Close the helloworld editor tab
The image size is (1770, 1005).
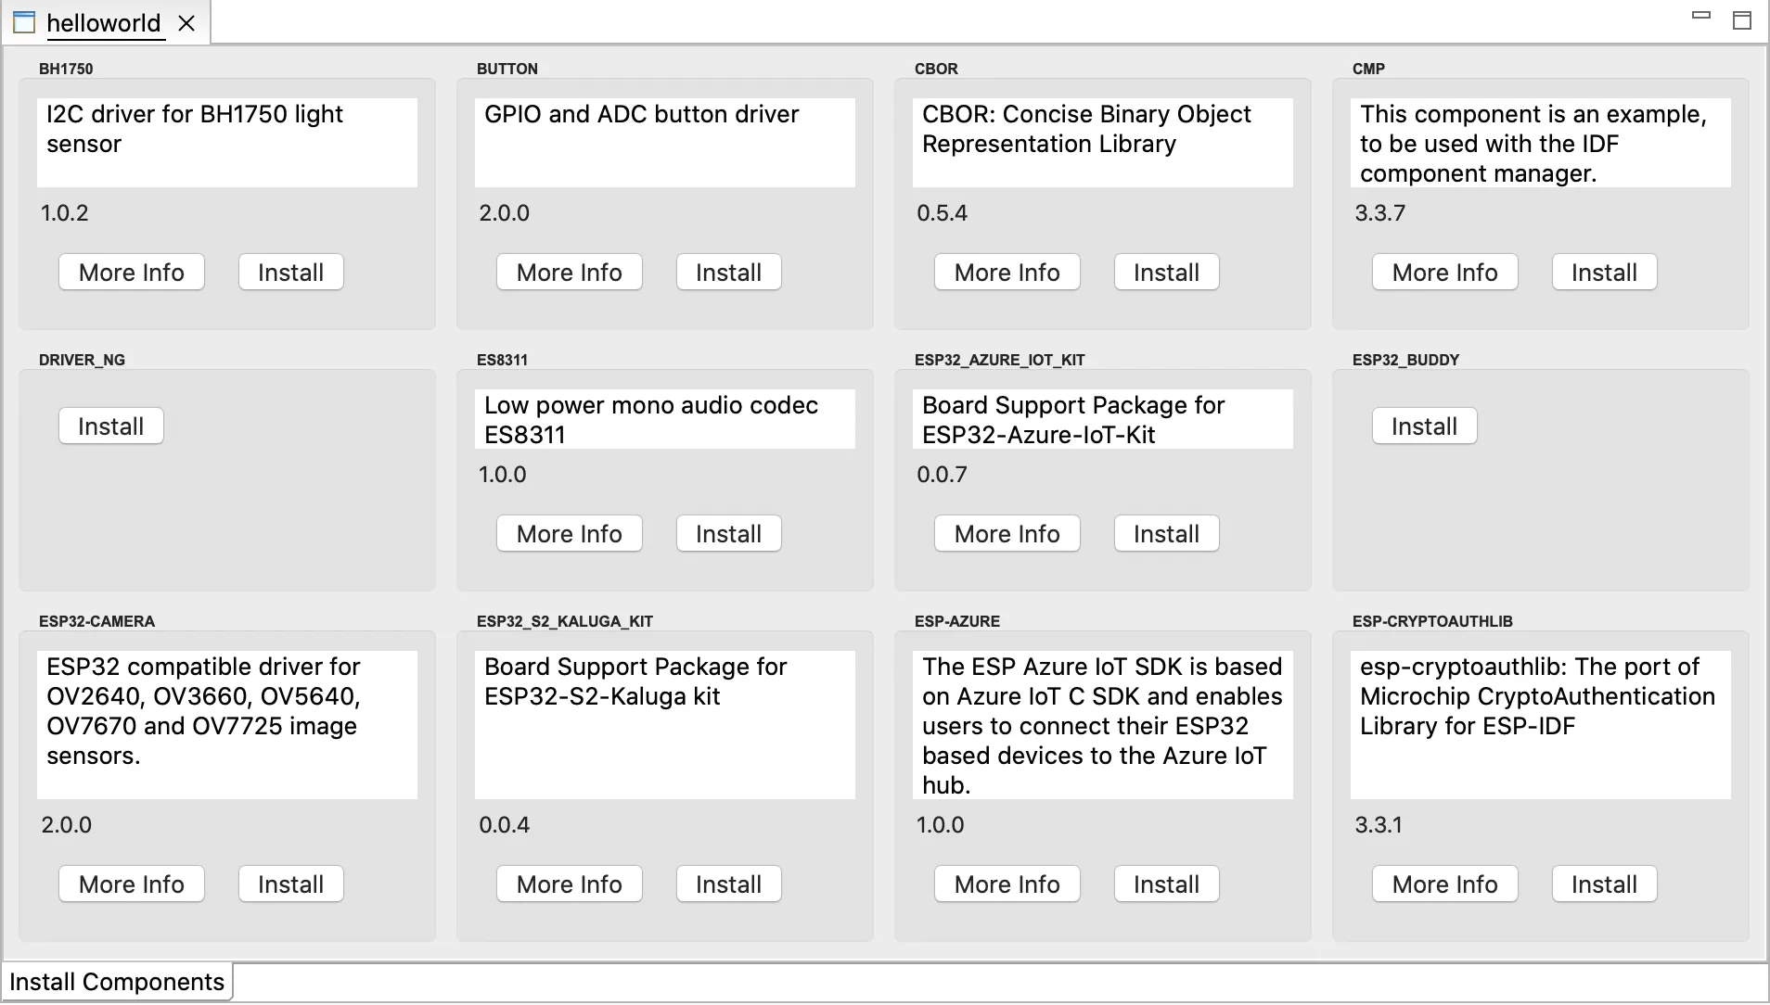[x=186, y=23]
